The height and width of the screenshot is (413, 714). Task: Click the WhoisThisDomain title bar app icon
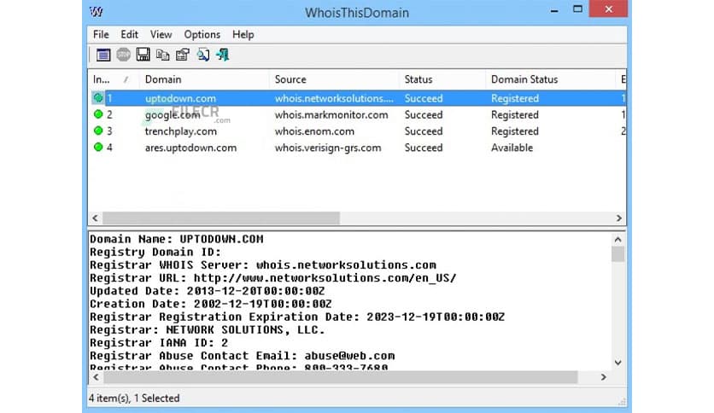coord(97,11)
